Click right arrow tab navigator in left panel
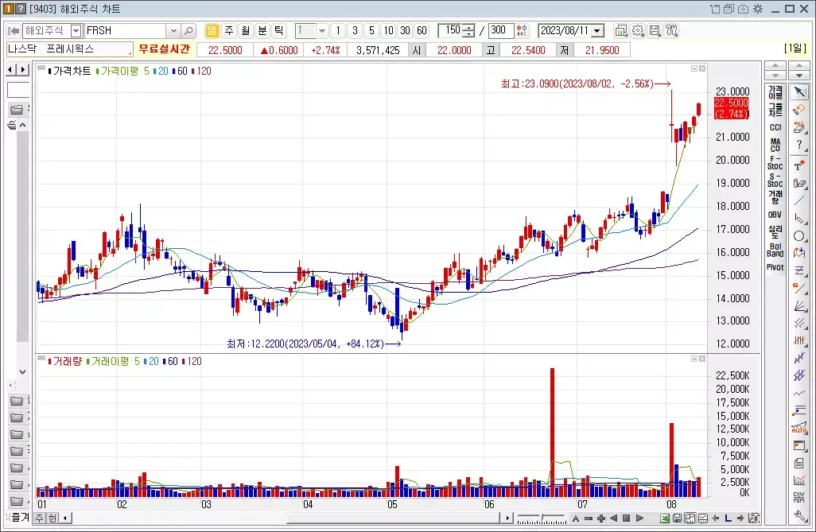The width and height of the screenshot is (816, 532). point(23,69)
